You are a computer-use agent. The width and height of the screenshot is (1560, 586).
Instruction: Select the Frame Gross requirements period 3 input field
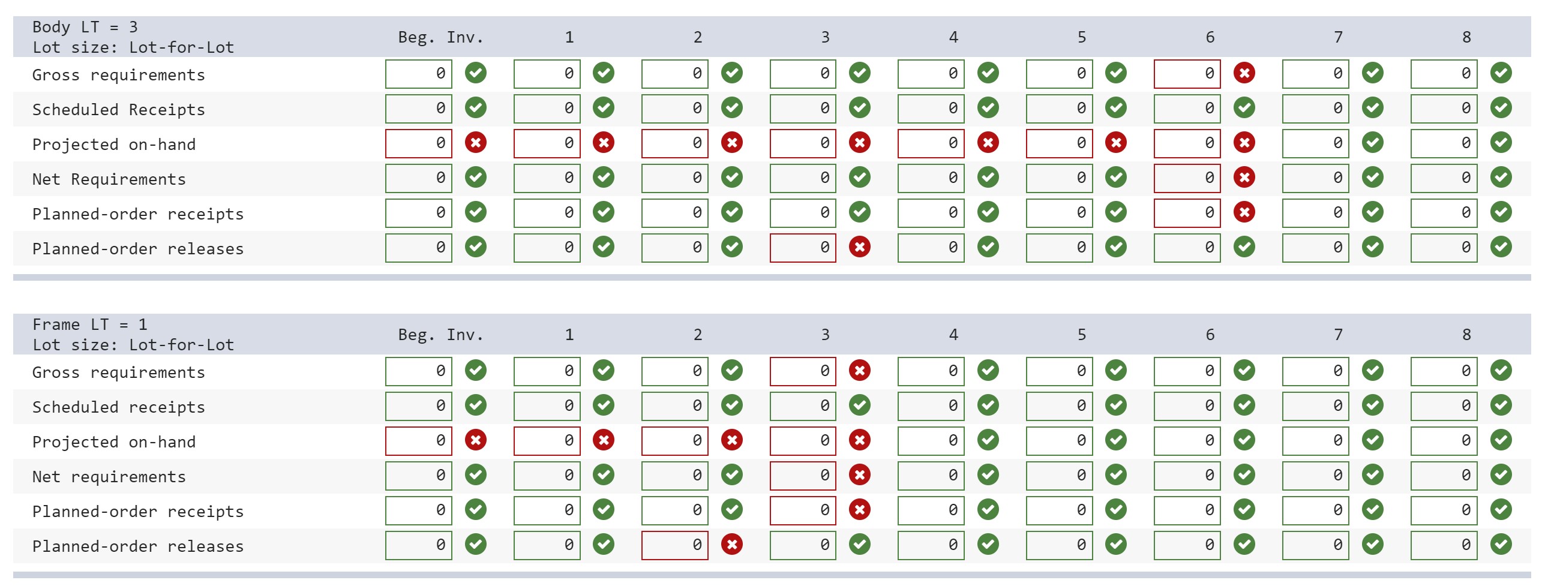coord(802,371)
